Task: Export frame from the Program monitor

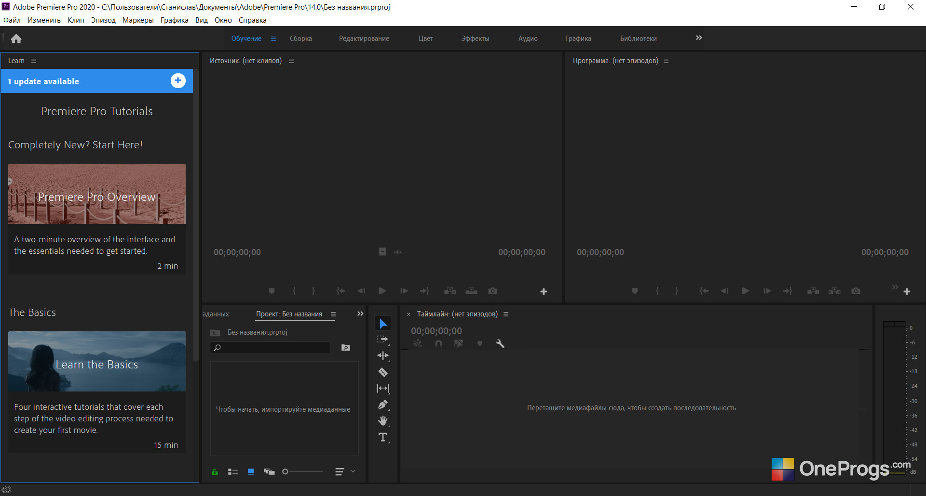Action: pyautogui.click(x=856, y=291)
